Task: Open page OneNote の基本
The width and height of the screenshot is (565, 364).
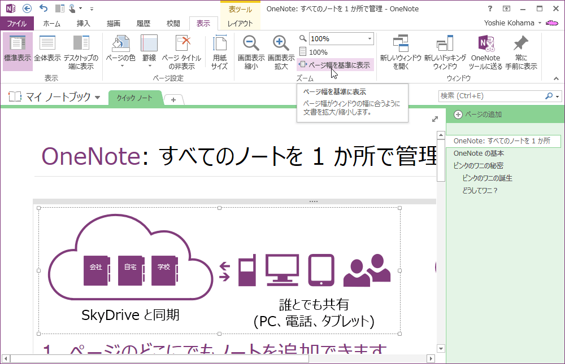Action: click(x=479, y=154)
